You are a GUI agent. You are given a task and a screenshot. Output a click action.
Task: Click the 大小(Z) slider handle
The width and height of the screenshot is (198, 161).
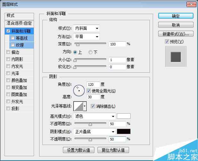click(x=75, y=60)
